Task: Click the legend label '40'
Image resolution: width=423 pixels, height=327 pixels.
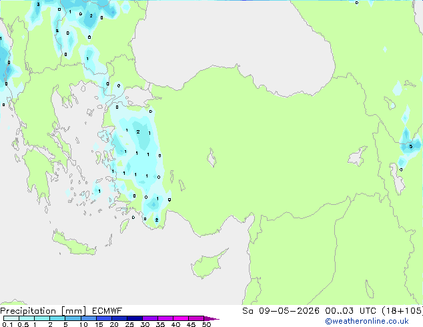Action: click(175, 324)
